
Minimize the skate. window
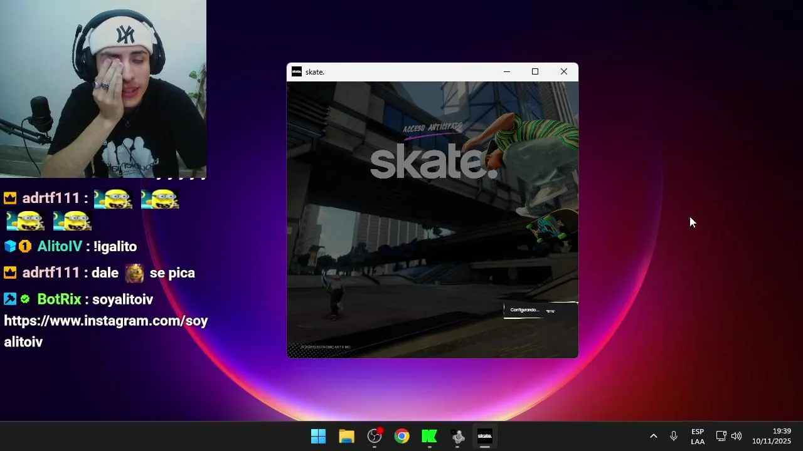pyautogui.click(x=507, y=72)
